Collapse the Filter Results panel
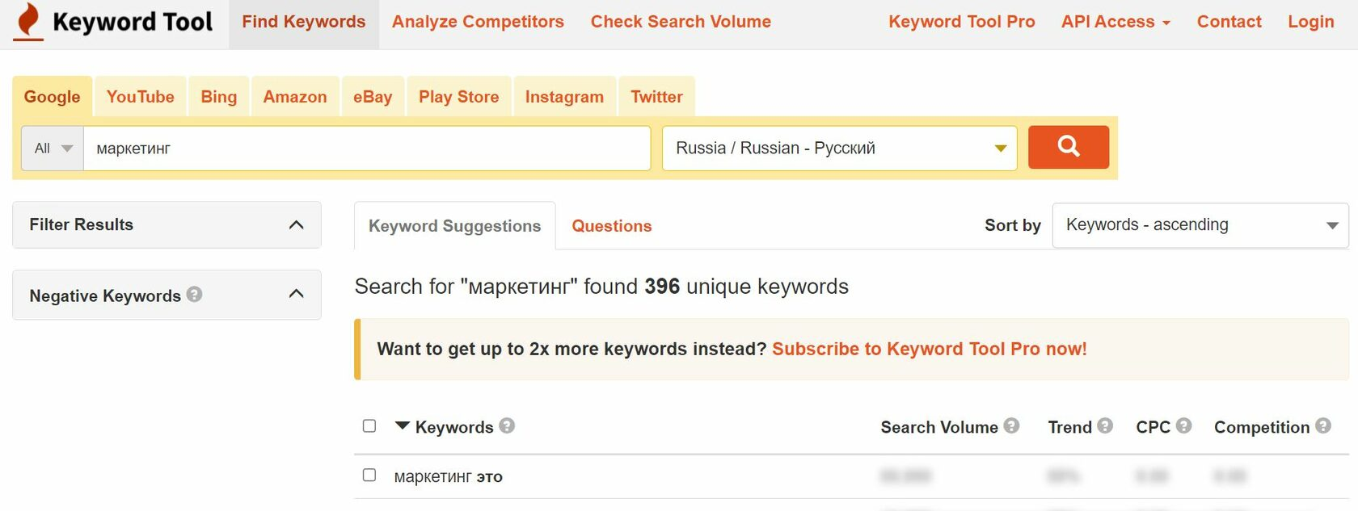 pyautogui.click(x=297, y=224)
